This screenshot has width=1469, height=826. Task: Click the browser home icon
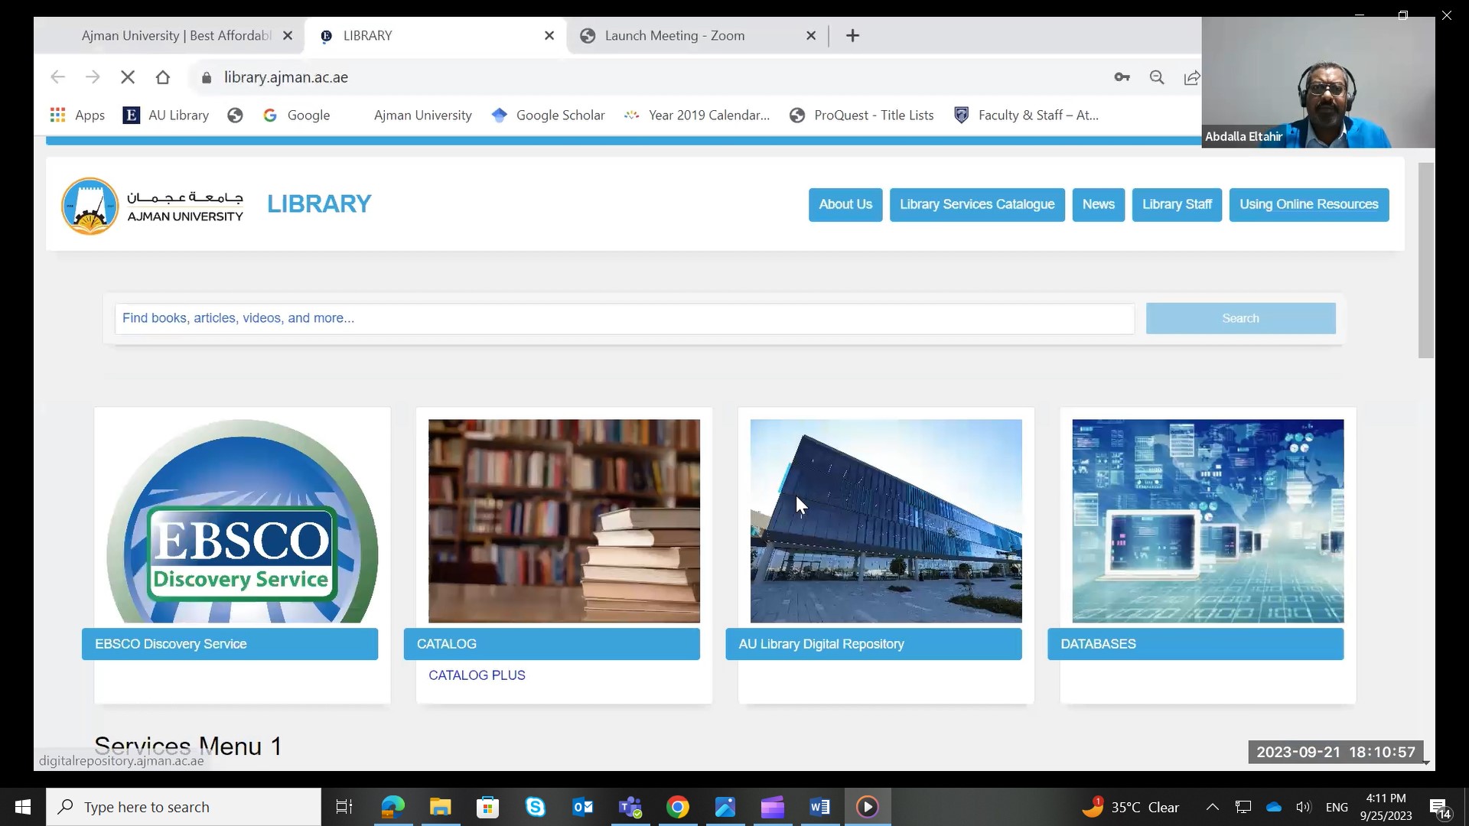162,77
